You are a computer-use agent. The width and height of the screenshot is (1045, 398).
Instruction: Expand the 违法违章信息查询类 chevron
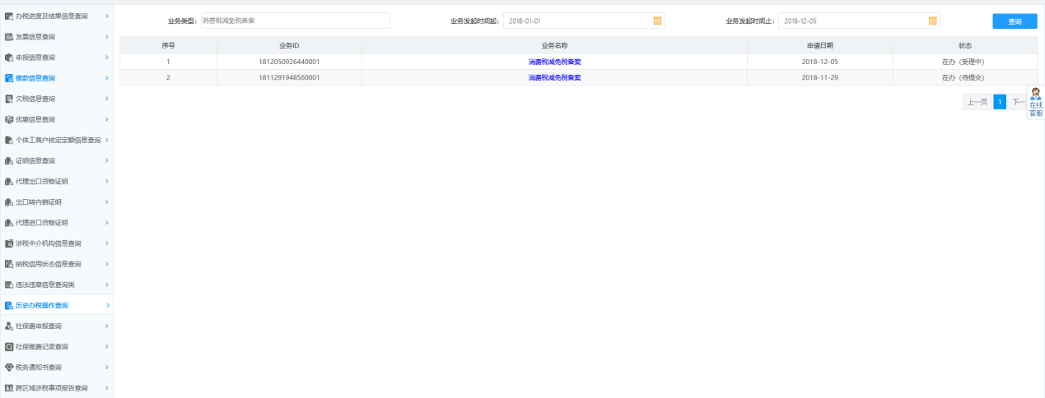tap(107, 285)
